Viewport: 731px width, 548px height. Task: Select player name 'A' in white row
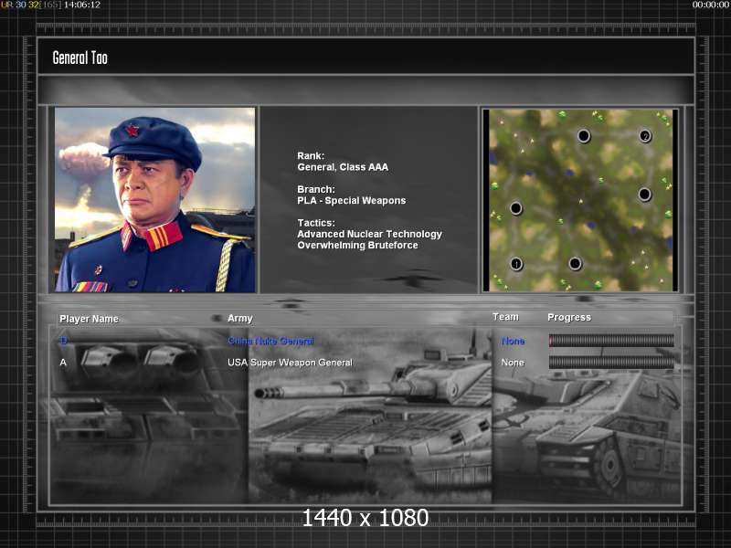tap(63, 363)
